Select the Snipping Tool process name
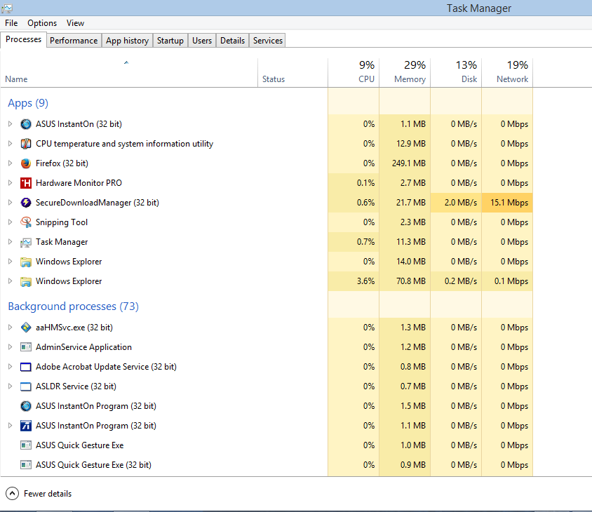Viewport: 592px width, 512px height. 62,222
